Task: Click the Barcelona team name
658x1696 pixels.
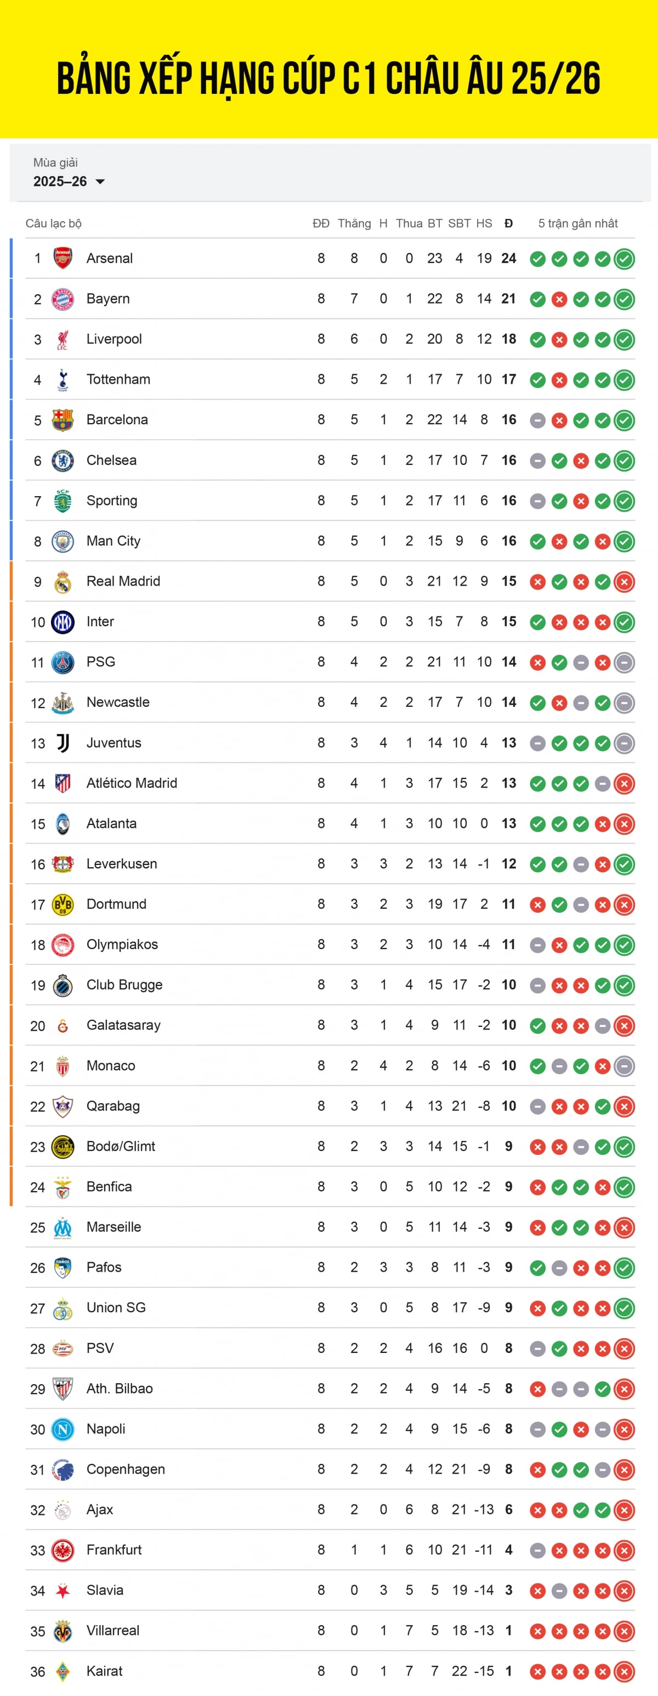Action: click(117, 419)
